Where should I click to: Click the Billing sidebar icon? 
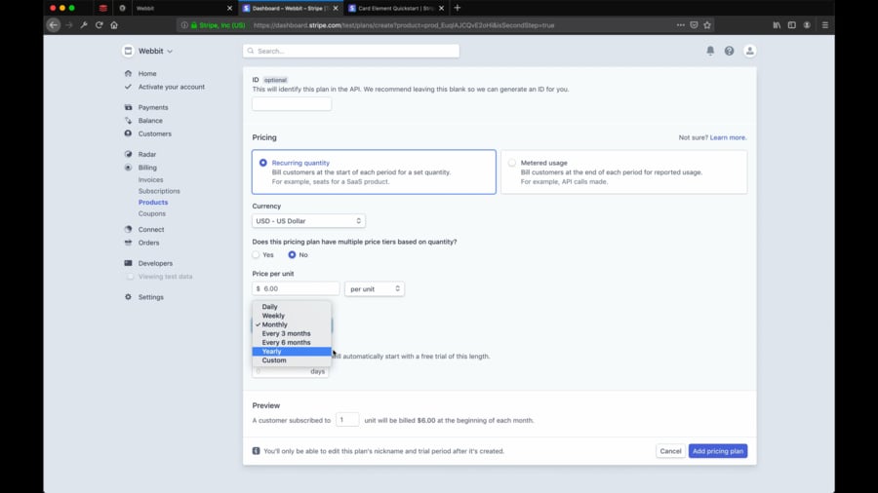tap(128, 168)
